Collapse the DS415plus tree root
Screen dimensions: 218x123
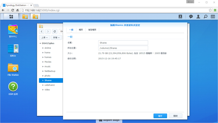click(40, 43)
